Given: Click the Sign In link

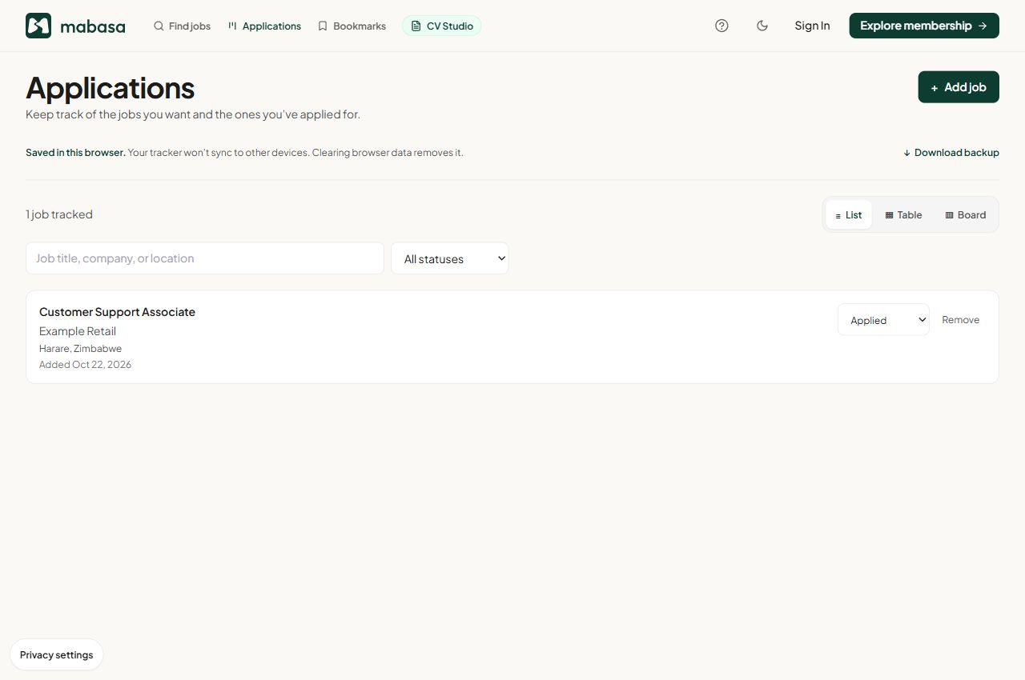Looking at the screenshot, I should click(812, 26).
